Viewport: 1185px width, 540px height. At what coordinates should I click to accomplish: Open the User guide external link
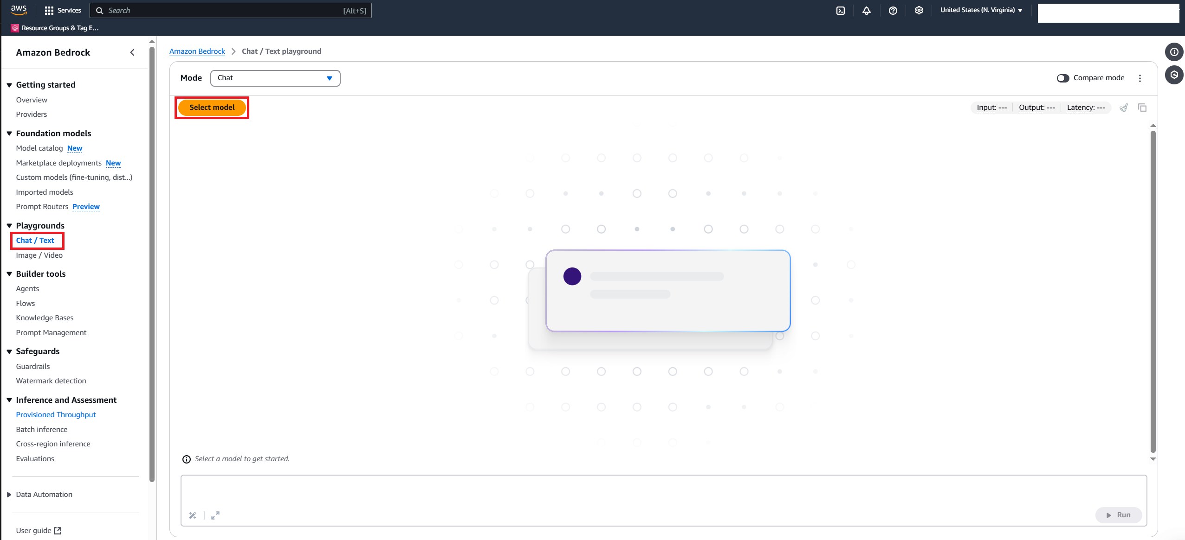pyautogui.click(x=39, y=530)
